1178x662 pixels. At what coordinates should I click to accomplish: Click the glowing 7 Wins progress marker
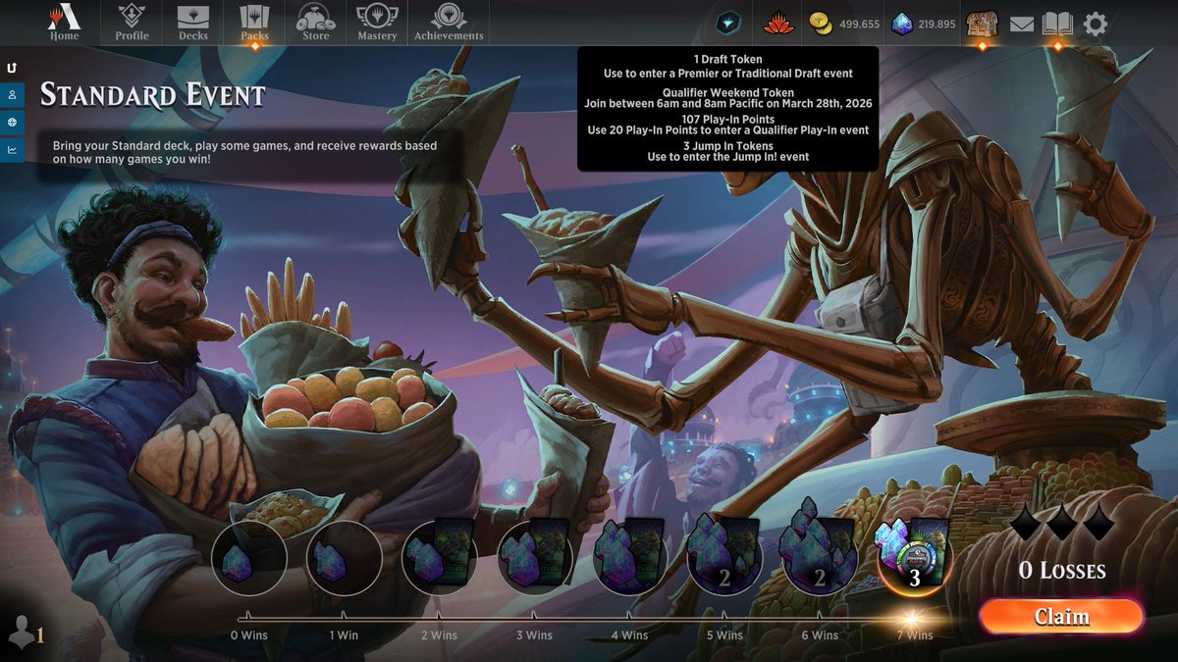point(912,619)
